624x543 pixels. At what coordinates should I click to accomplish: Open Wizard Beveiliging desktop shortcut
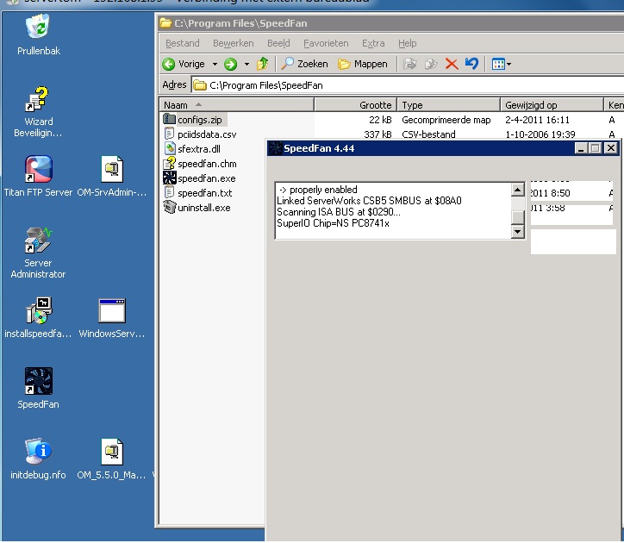pos(38,112)
